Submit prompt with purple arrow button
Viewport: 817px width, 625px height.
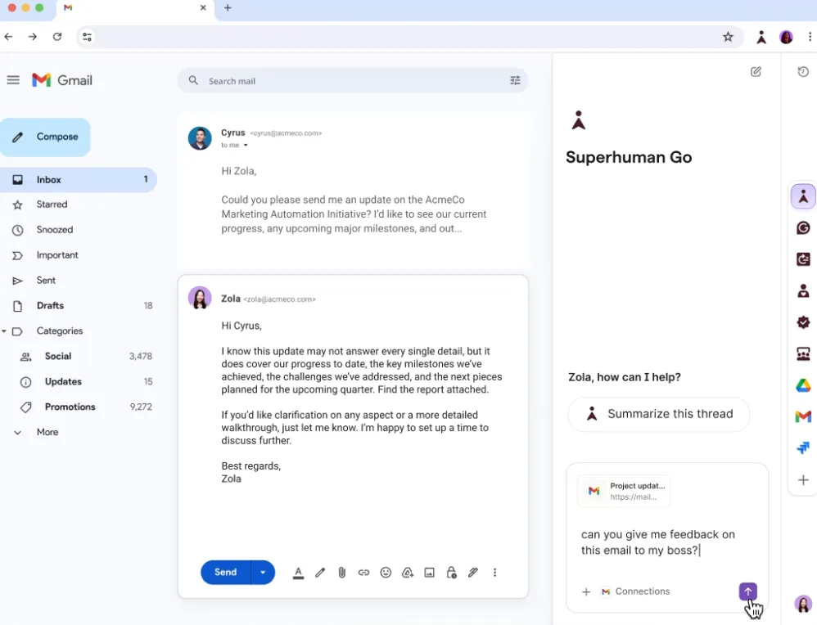[748, 591]
